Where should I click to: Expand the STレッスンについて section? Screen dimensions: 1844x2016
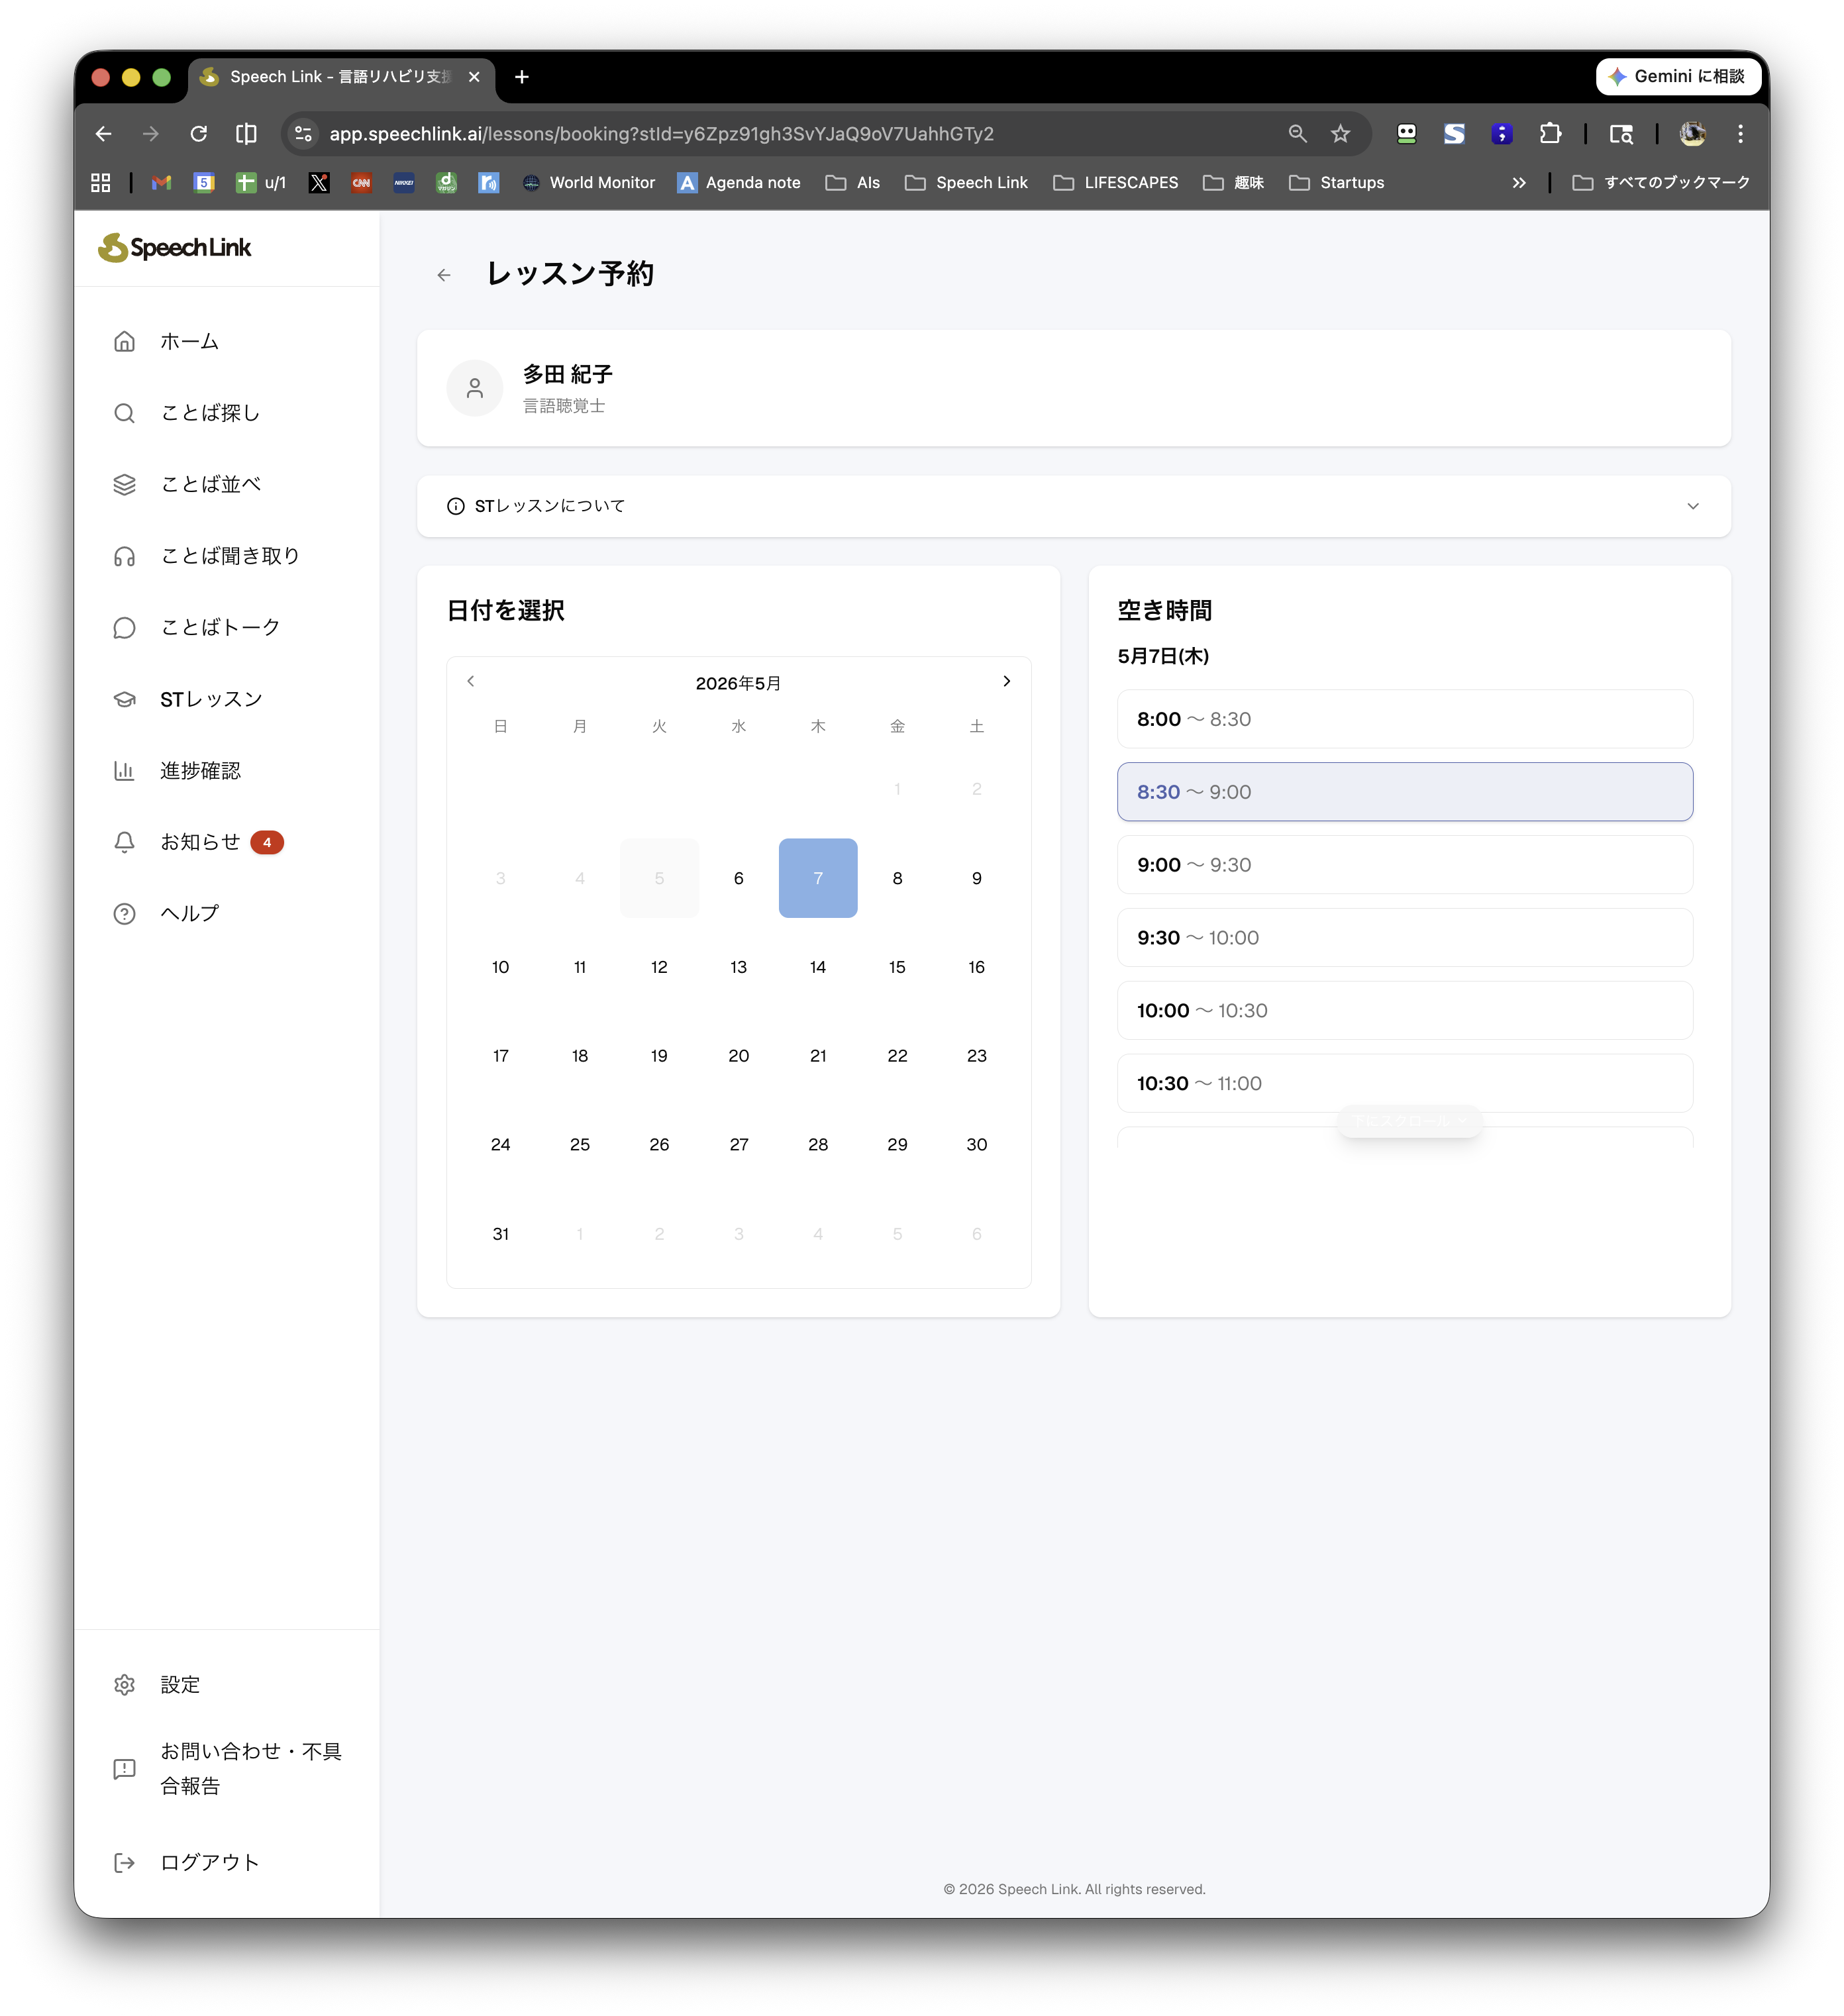point(1073,506)
